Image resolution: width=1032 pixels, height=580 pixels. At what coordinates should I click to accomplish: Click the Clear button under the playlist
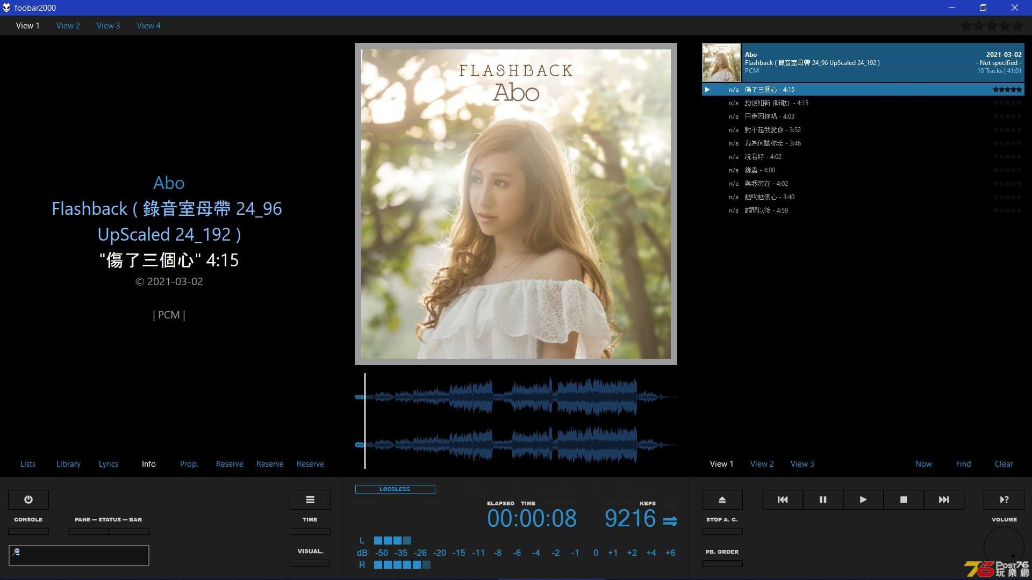click(x=1004, y=463)
